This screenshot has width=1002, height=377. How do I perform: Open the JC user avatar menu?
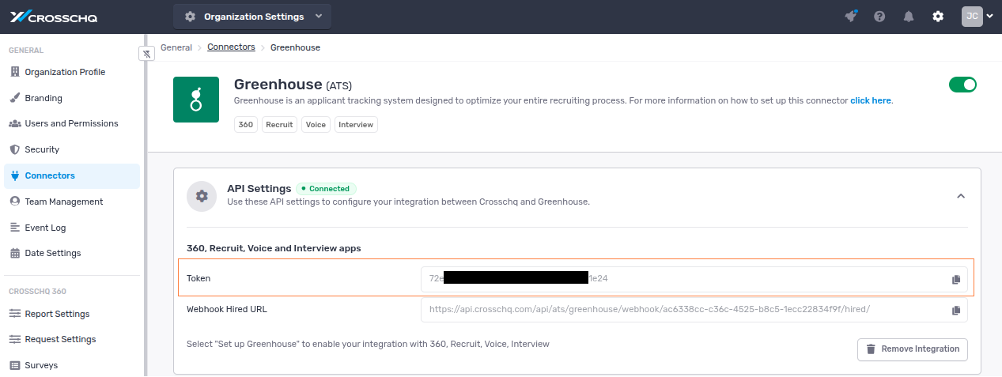point(977,17)
